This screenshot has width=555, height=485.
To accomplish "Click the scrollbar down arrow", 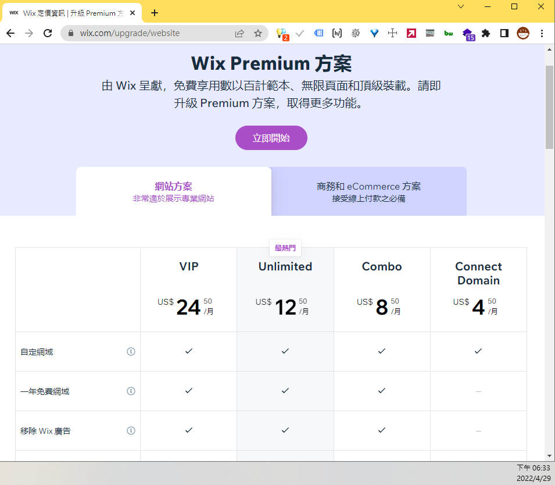I will pyautogui.click(x=549, y=456).
